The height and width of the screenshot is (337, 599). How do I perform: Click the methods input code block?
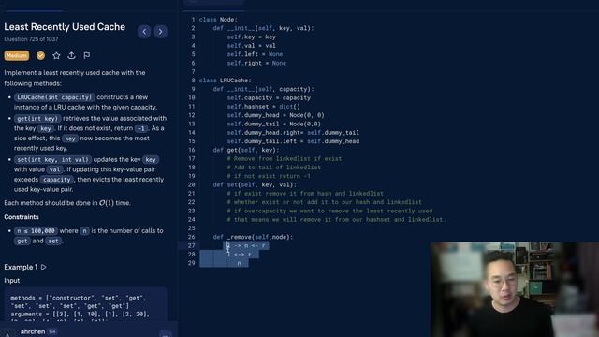coord(86,304)
